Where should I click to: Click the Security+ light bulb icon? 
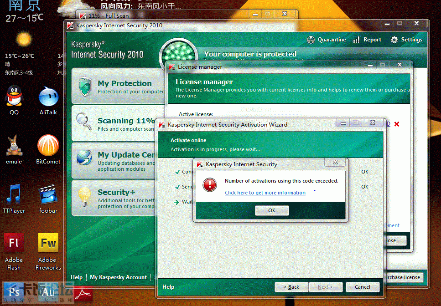point(84,196)
